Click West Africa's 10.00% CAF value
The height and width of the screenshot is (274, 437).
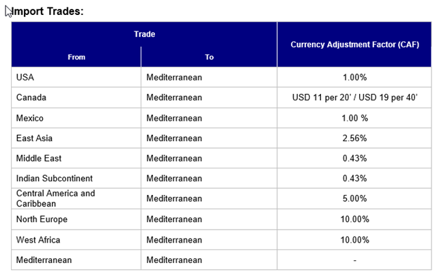pos(355,240)
